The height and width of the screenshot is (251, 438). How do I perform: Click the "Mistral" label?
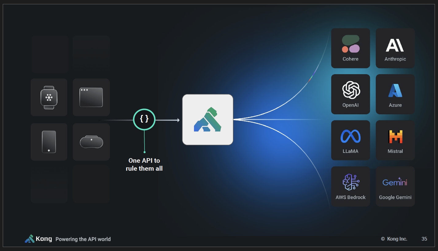[x=395, y=151]
